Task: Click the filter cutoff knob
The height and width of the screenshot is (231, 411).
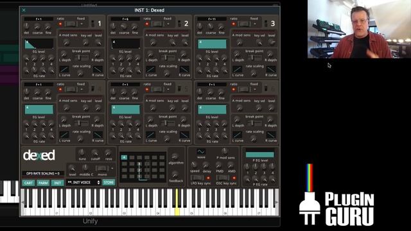Action: pos(95,153)
